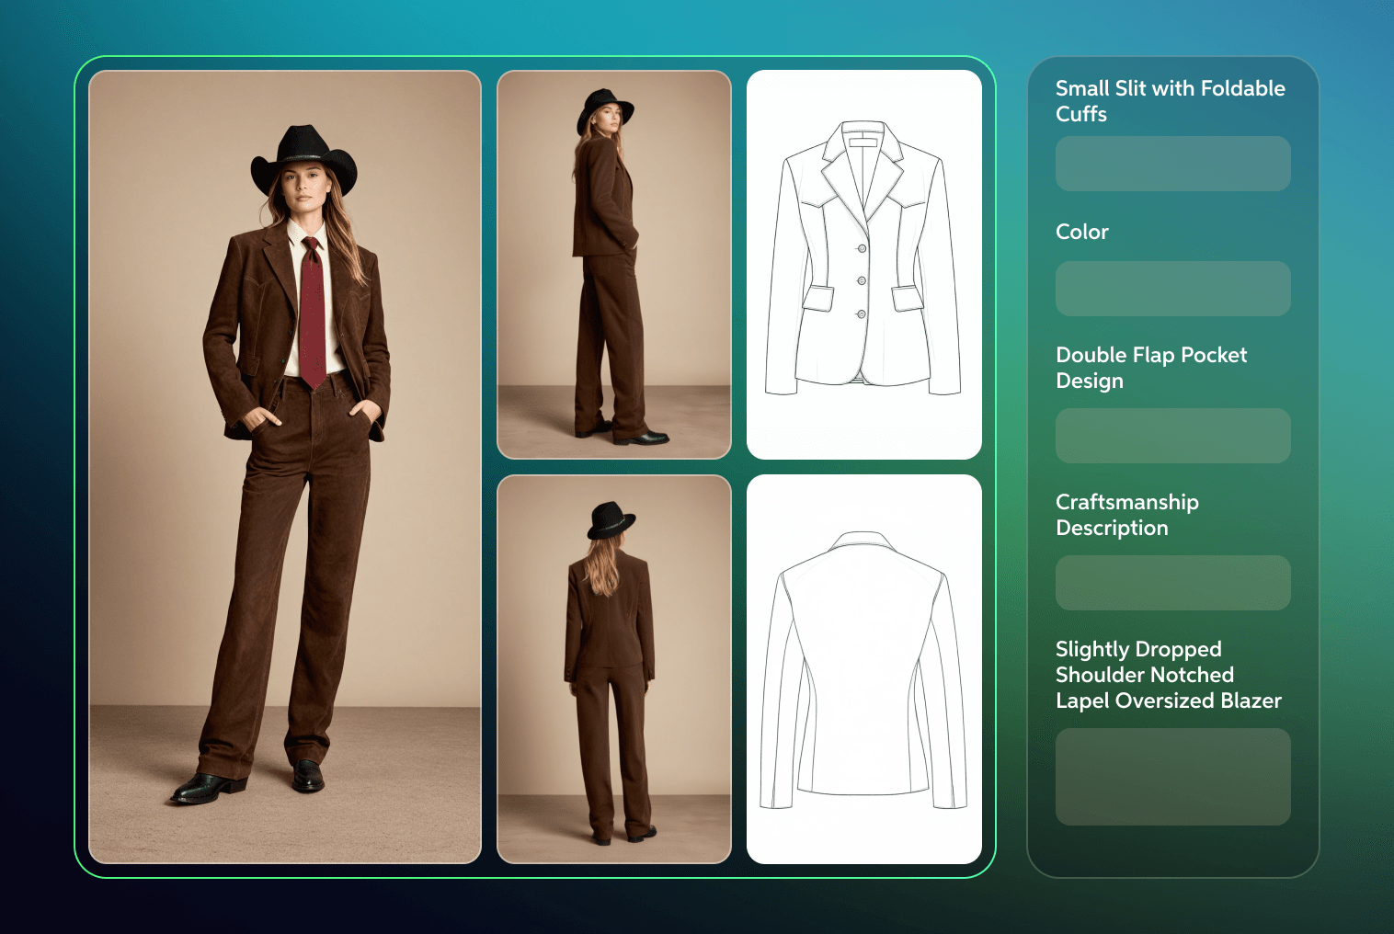The width and height of the screenshot is (1394, 934).
Task: Open the large front-view model photo
Action: point(285,467)
